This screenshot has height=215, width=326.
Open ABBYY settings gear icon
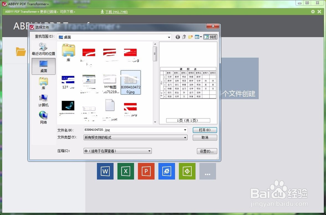coord(313,12)
